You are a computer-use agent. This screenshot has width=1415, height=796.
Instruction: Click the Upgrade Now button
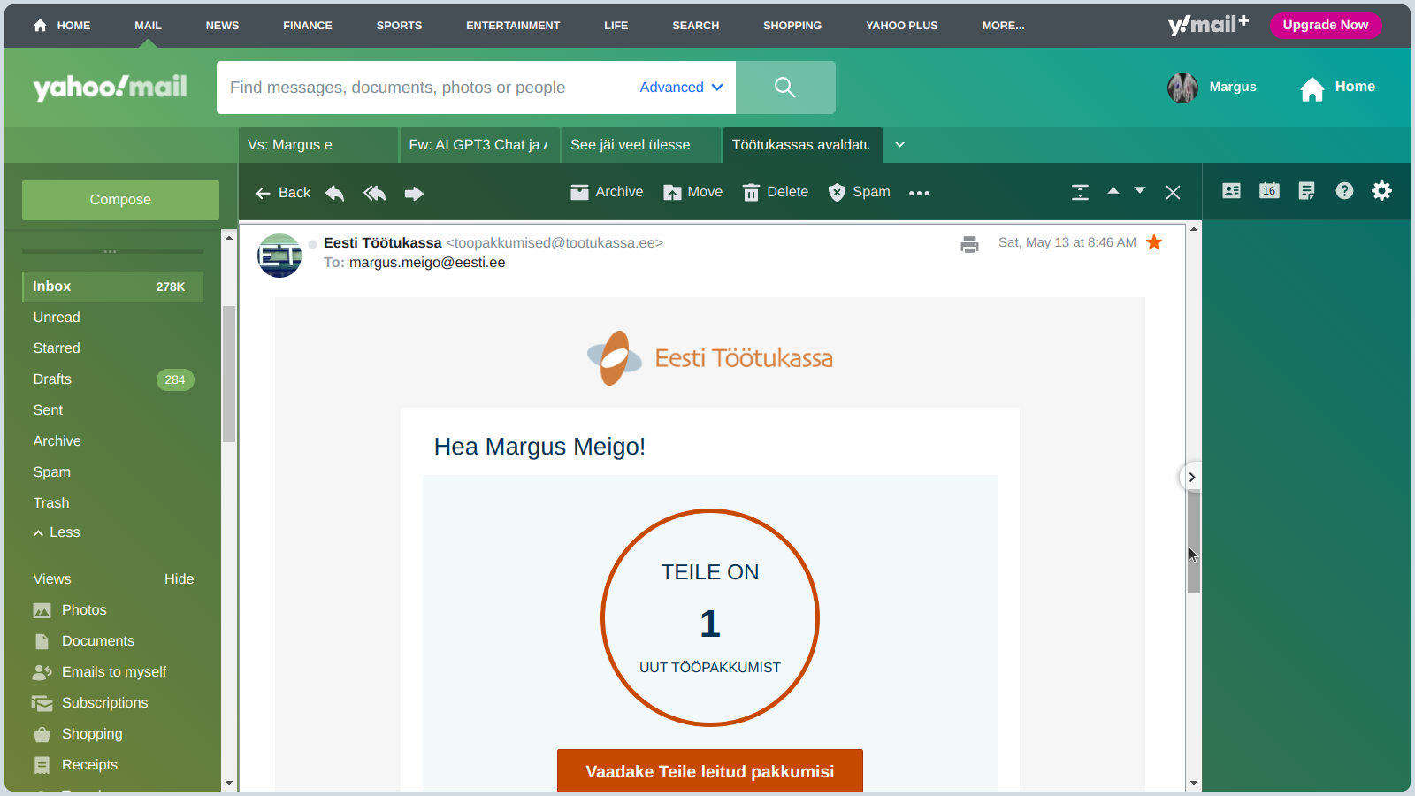click(1326, 25)
